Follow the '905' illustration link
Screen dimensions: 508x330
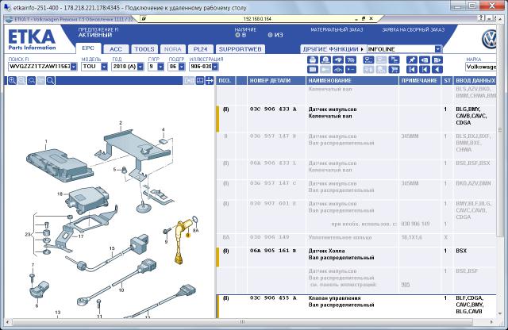[x=406, y=285]
